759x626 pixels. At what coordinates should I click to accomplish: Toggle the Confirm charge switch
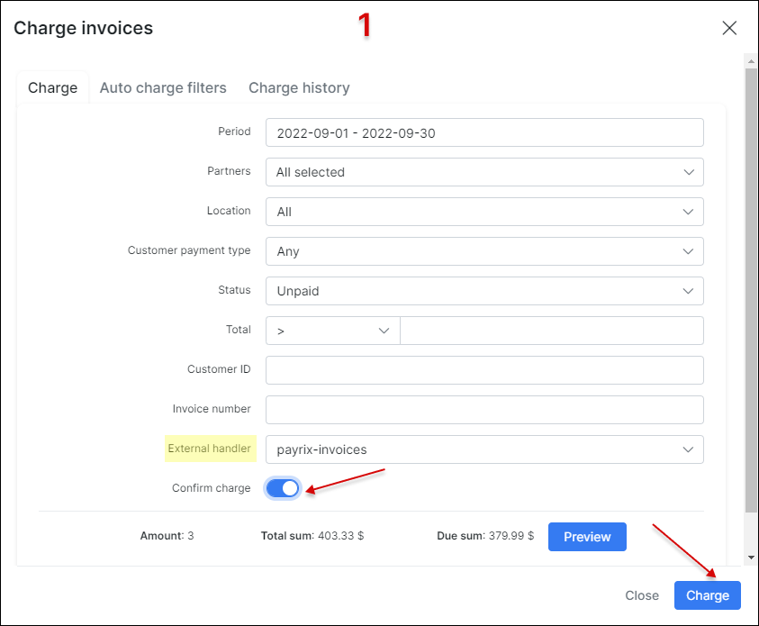point(283,488)
